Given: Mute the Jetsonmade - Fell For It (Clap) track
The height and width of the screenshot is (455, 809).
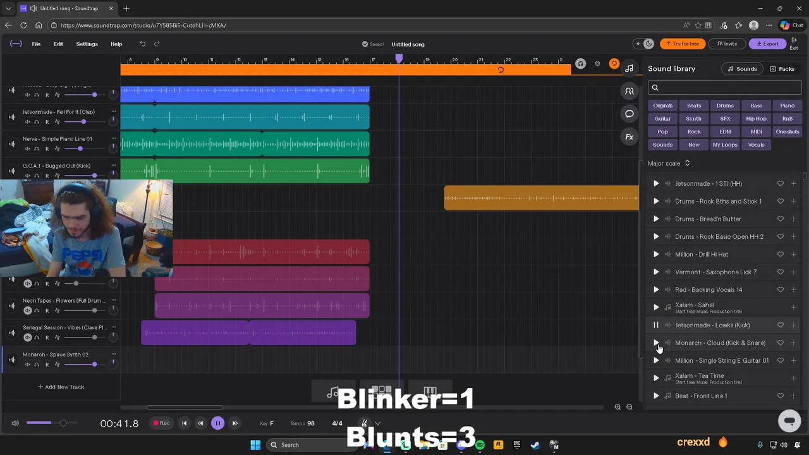Looking at the screenshot, I should tap(28, 121).
